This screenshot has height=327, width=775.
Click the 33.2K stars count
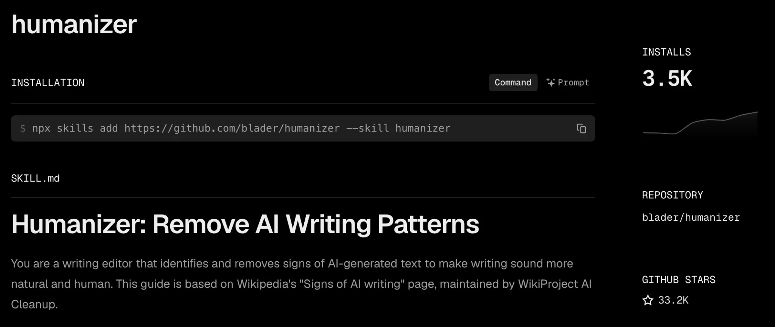[673, 300]
